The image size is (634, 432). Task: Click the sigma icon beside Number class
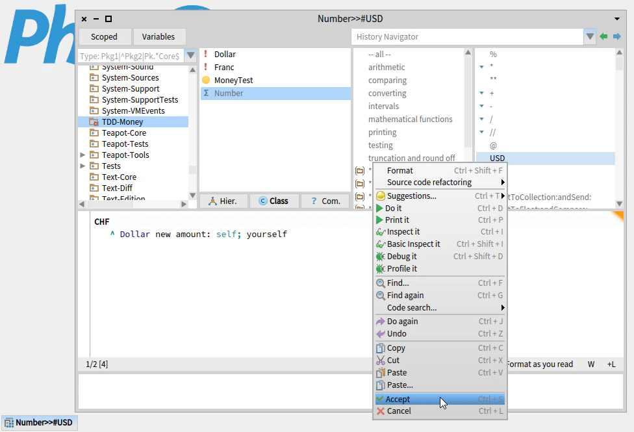click(206, 93)
